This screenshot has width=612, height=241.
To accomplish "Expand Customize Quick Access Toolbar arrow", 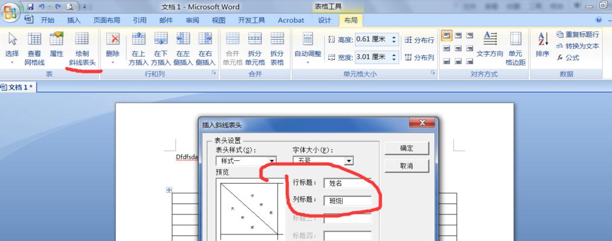I will coord(85,7).
